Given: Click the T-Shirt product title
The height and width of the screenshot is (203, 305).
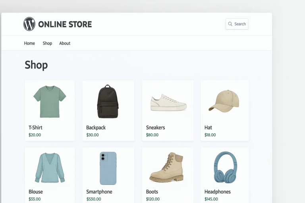Looking at the screenshot, I should pos(35,128).
